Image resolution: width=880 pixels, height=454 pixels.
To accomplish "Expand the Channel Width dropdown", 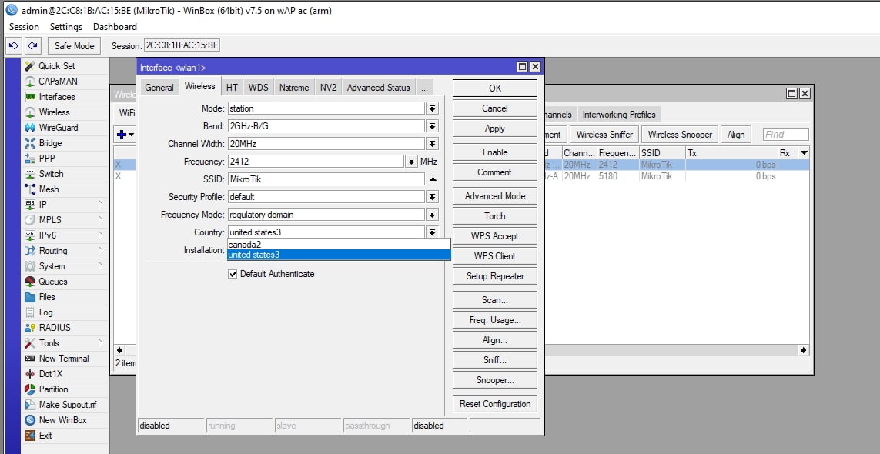I will 432,144.
